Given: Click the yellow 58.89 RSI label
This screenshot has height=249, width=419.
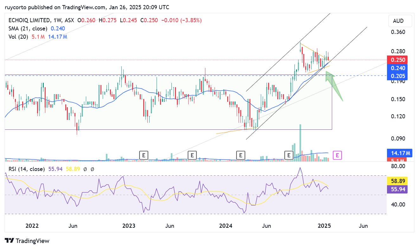Looking at the screenshot, I should pos(397,181).
